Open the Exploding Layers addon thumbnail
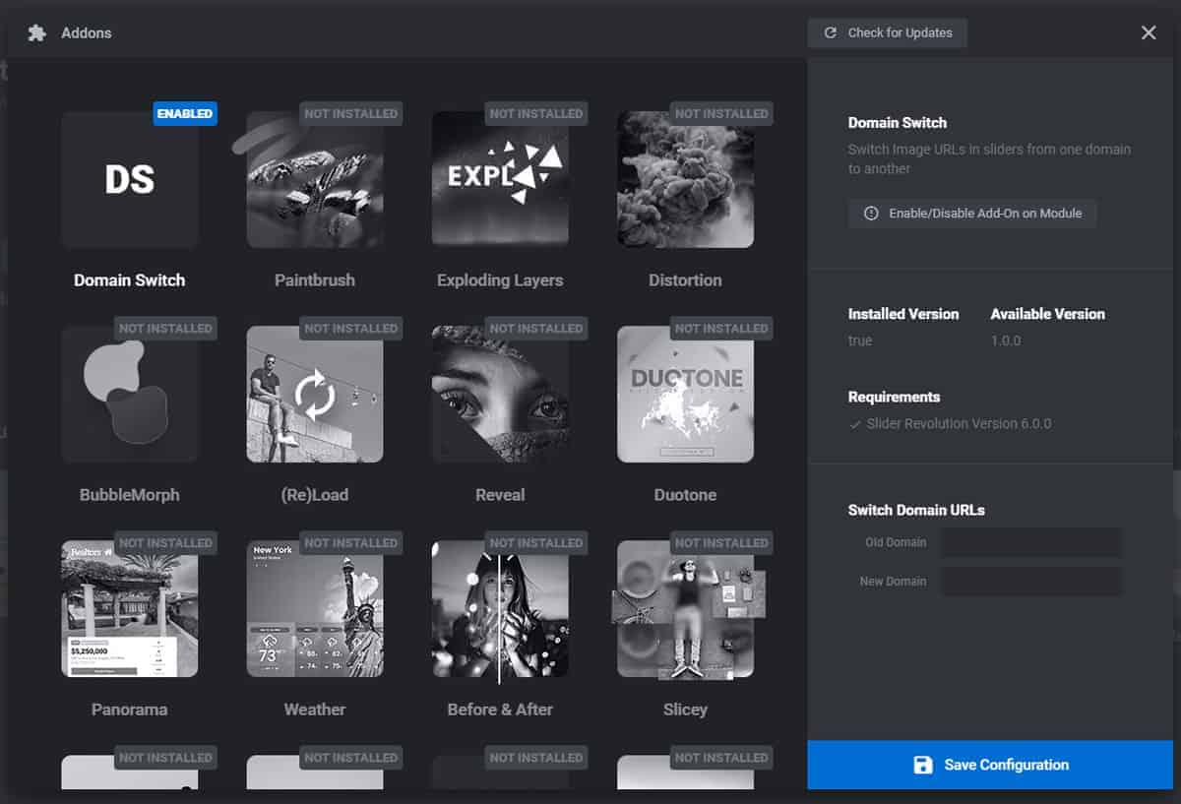Screen dimensions: 1181x804 pos(500,179)
